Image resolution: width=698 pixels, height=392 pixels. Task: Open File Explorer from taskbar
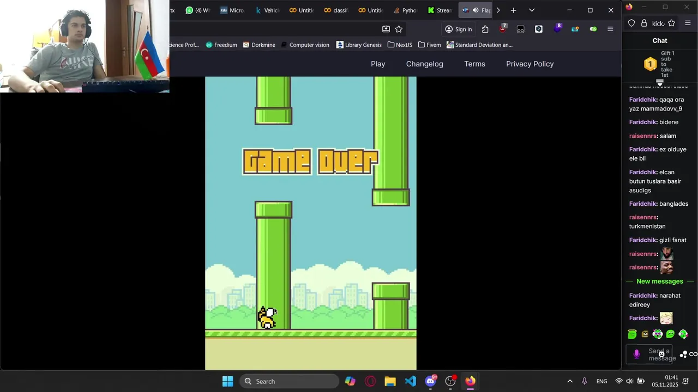[390, 381]
